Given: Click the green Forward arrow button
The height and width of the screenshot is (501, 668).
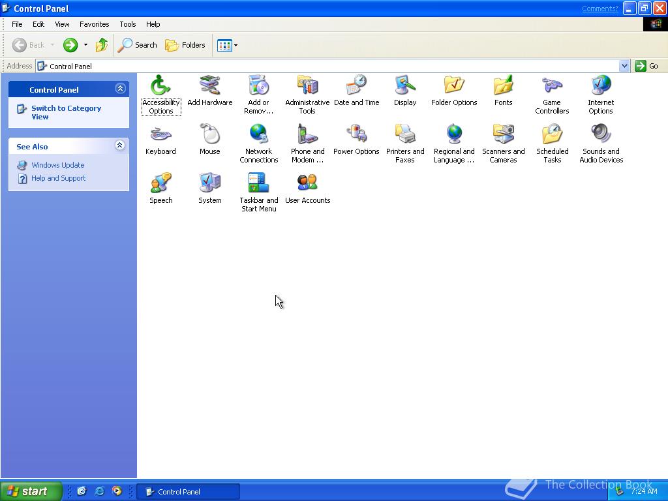Looking at the screenshot, I should point(70,45).
